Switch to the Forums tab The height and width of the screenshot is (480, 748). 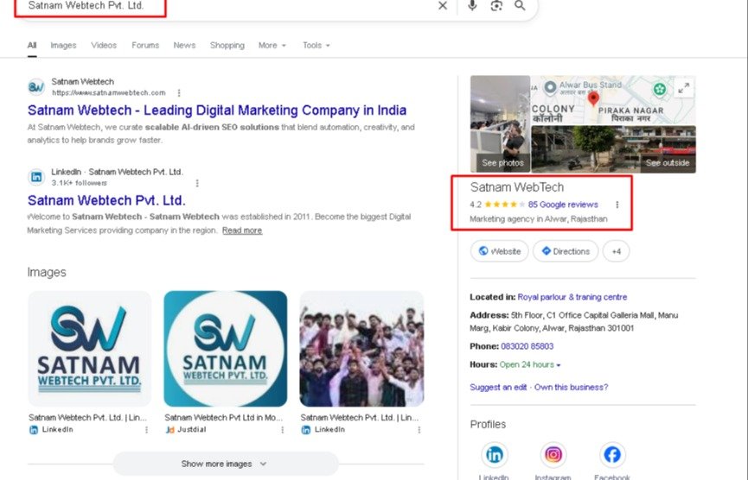[x=145, y=45]
